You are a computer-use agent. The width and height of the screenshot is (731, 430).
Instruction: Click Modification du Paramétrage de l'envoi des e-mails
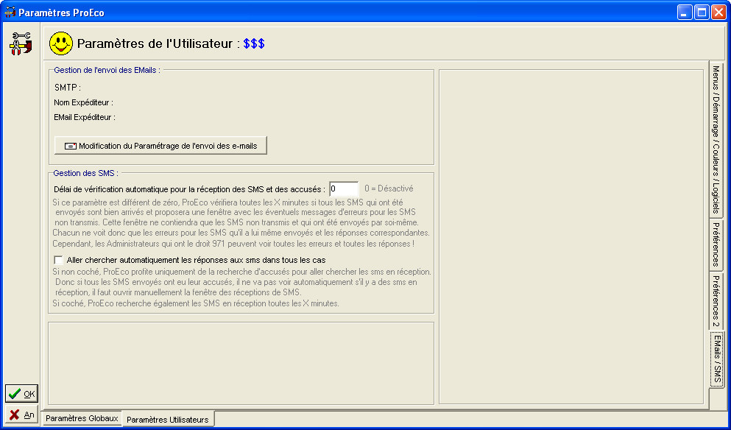pos(160,146)
